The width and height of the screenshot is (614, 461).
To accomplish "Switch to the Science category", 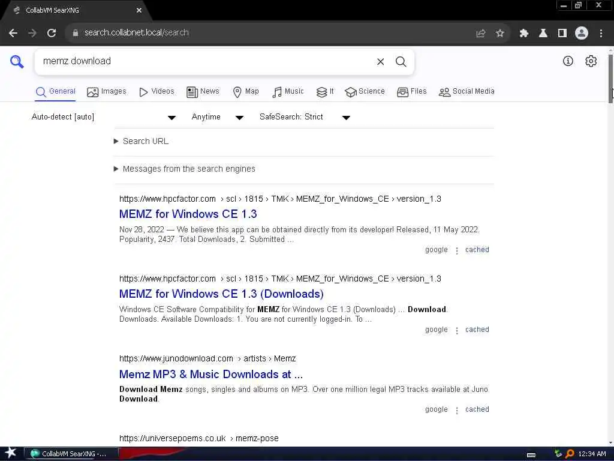I will [x=365, y=92].
